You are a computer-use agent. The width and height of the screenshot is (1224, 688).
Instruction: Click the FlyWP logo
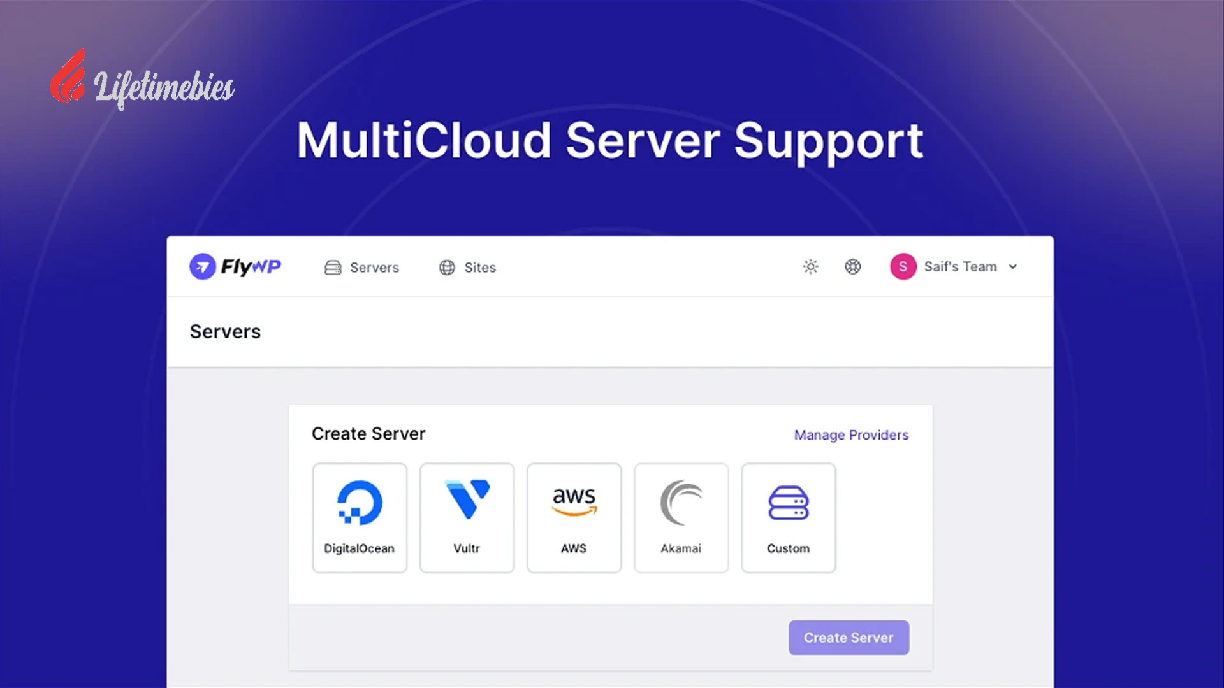click(x=235, y=266)
